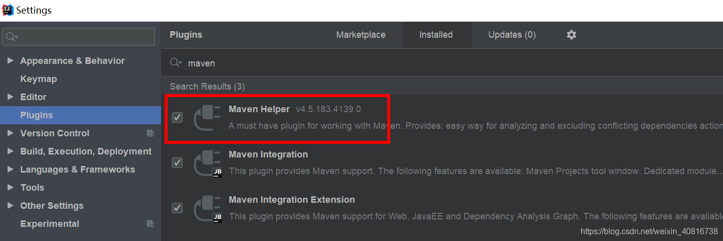Click the Maven Integration Extension title
This screenshot has height=241, width=723.
coord(292,200)
